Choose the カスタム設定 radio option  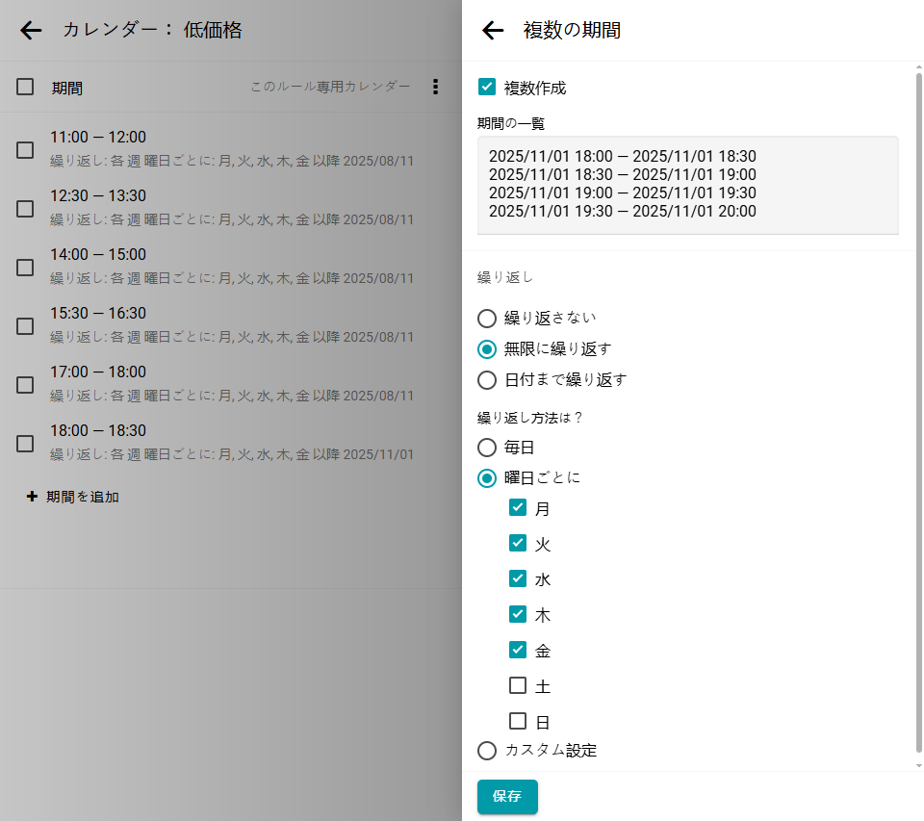coord(487,750)
